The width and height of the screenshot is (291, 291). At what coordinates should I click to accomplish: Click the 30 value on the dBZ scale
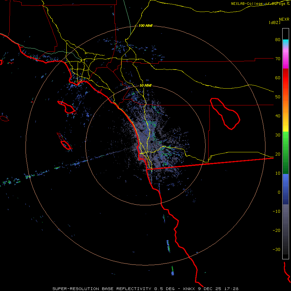coord(278,135)
